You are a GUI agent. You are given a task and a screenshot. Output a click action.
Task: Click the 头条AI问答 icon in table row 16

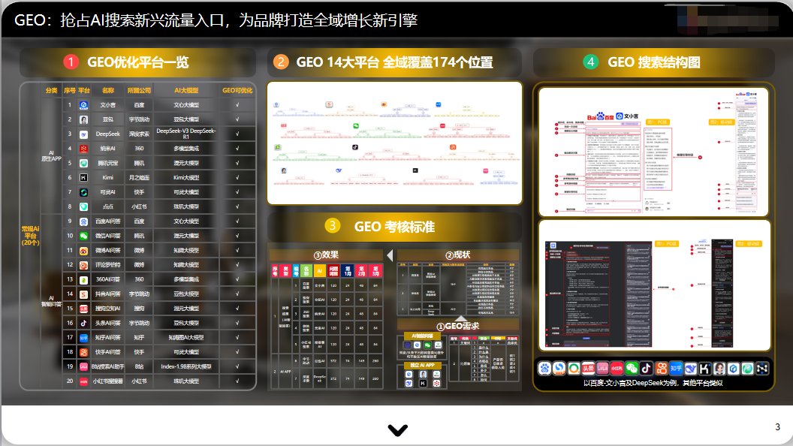[84, 323]
